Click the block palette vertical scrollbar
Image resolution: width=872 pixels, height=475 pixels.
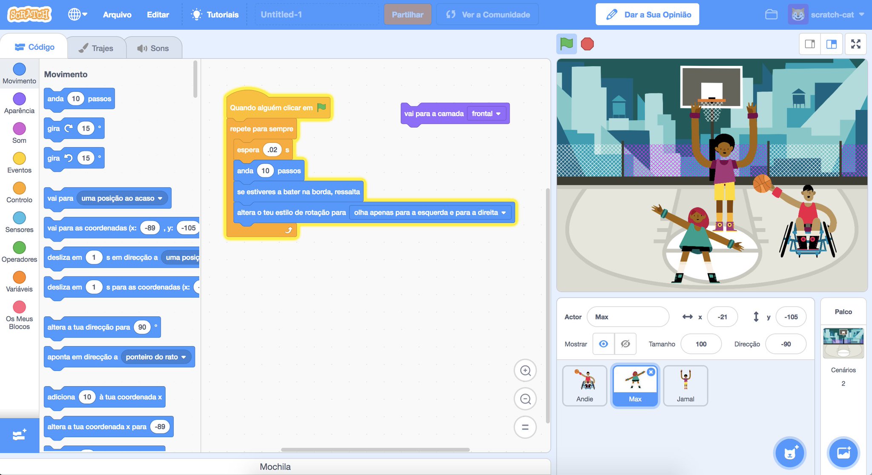tap(195, 80)
